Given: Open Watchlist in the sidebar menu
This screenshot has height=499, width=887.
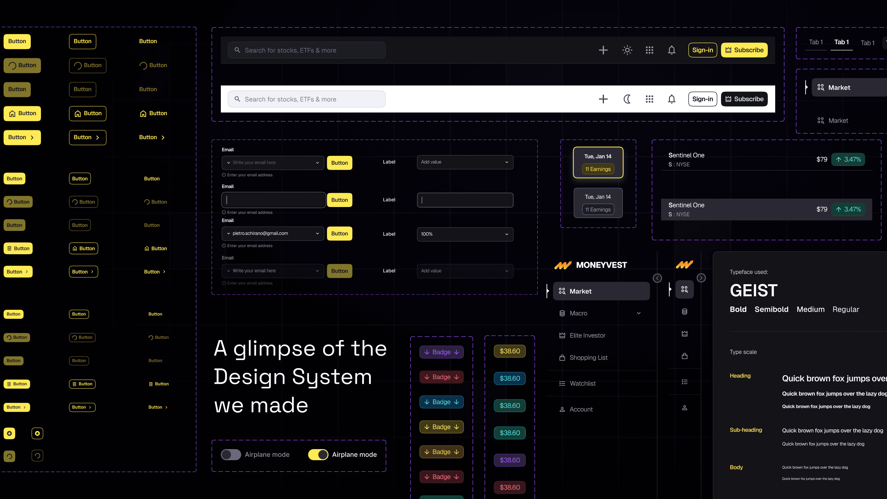Looking at the screenshot, I should 582,383.
